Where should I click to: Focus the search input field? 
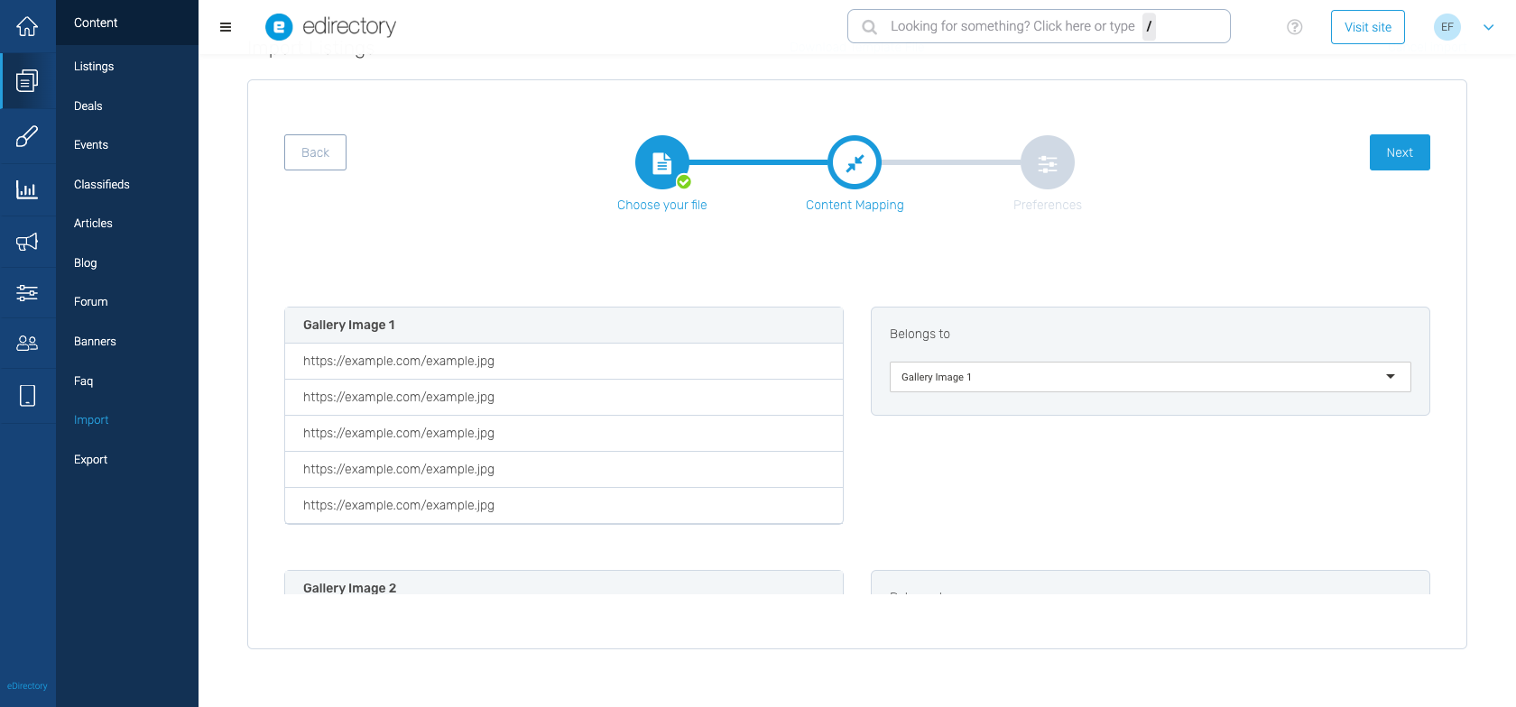[x=1011, y=27]
